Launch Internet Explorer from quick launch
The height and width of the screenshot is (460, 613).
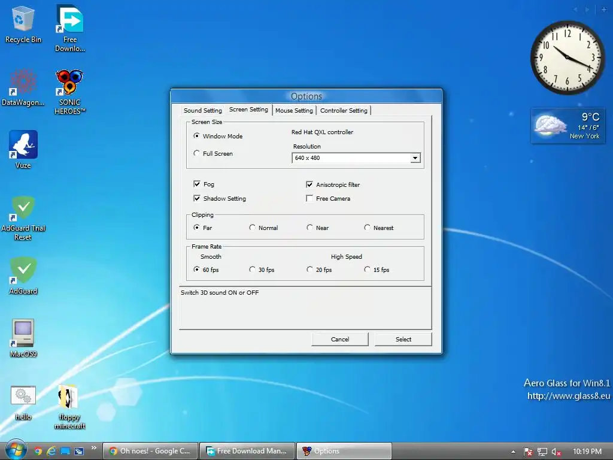(x=51, y=452)
